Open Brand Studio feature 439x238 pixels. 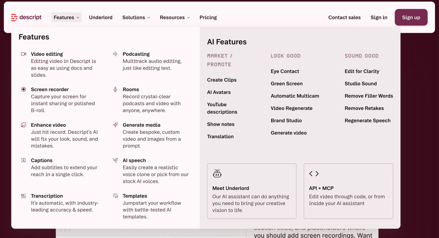(286, 121)
